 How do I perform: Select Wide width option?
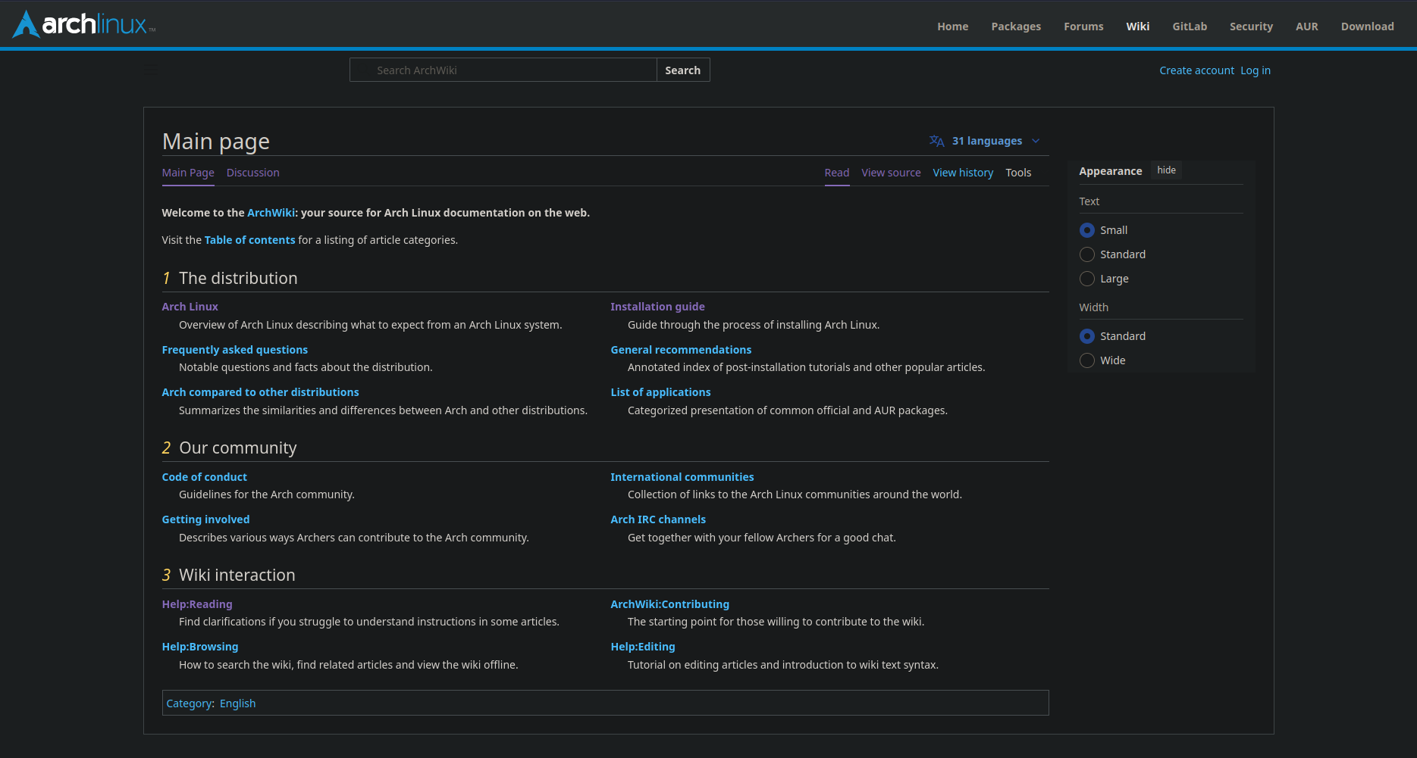1087,360
